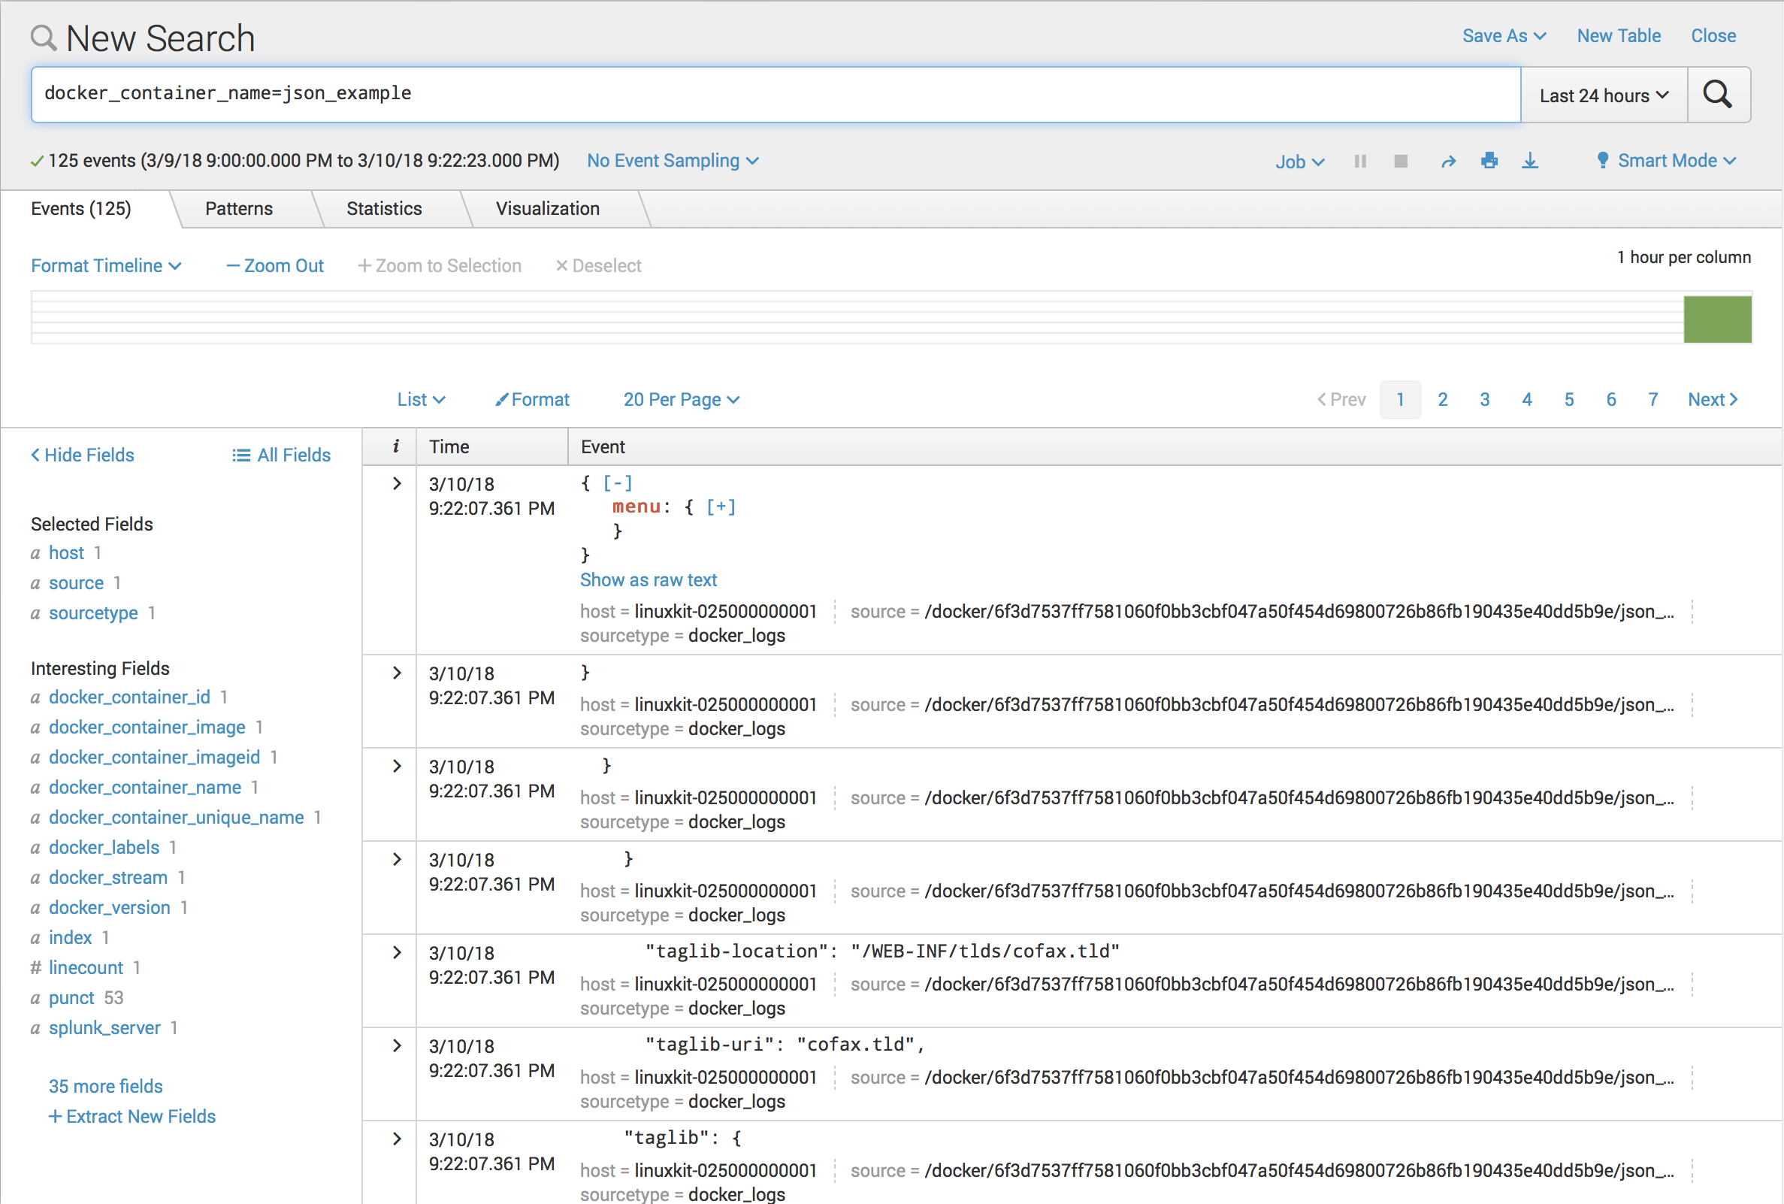Print the search results

coord(1489,161)
